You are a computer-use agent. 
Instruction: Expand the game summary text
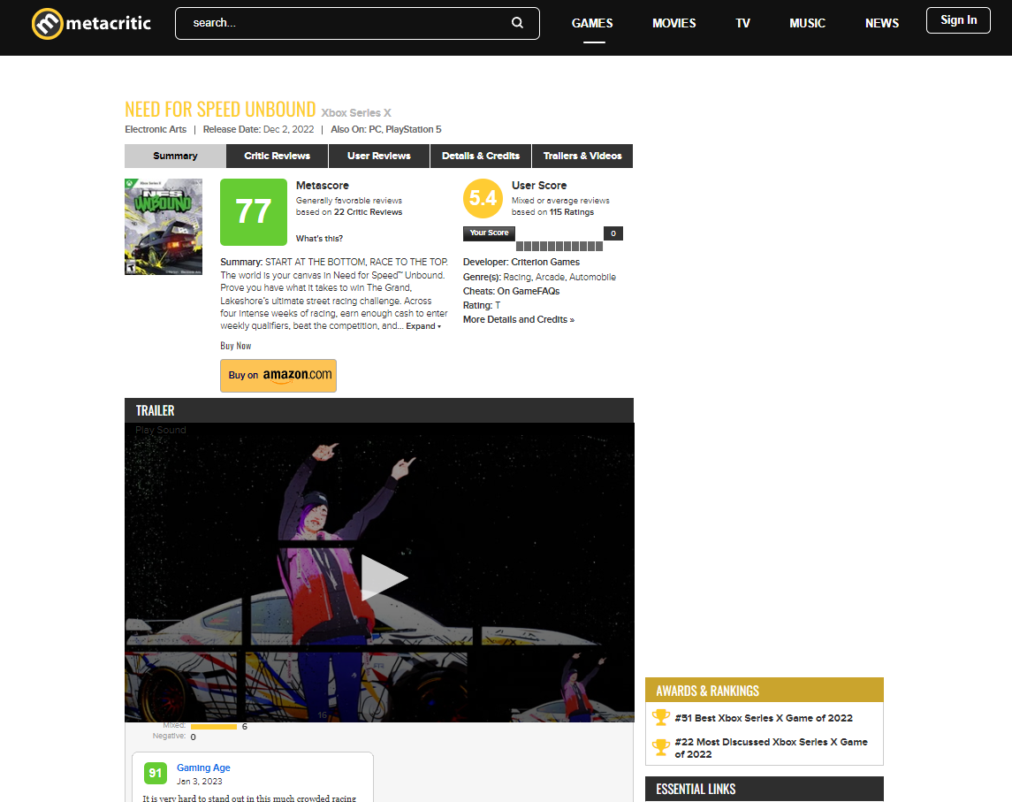point(423,326)
